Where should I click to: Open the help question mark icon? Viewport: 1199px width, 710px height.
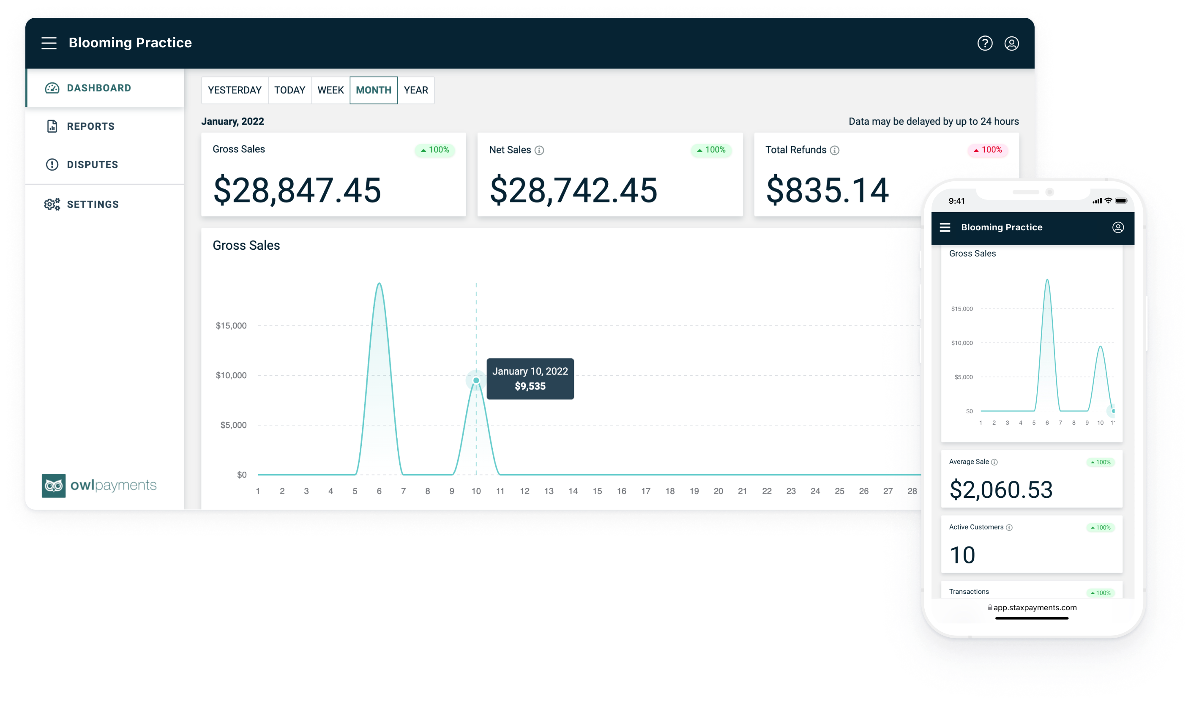[984, 44]
